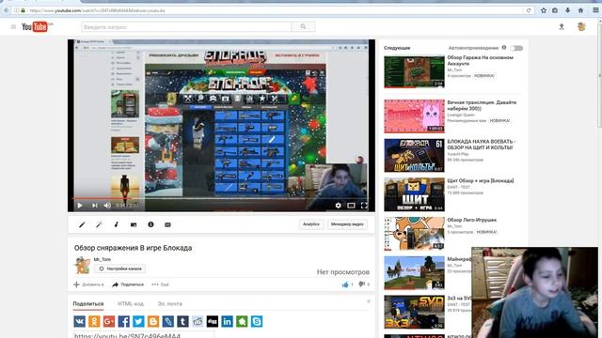Share the video on Blogger

pyautogui.click(x=153, y=321)
